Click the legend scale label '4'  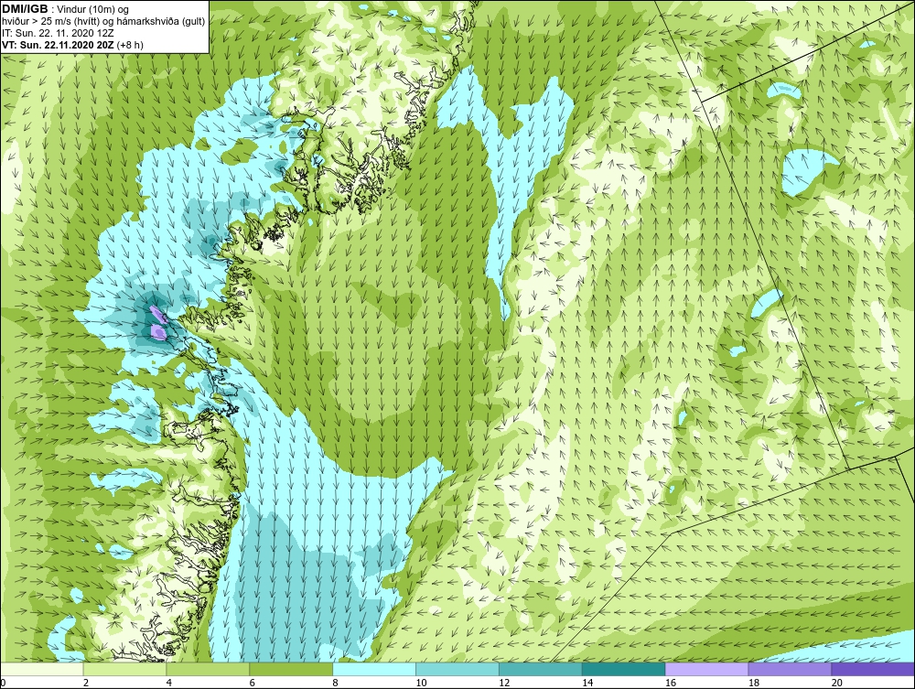[169, 683]
